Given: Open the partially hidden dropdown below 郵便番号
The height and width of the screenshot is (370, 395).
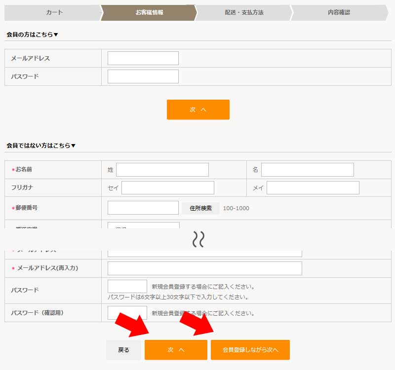Looking at the screenshot, I should tap(143, 226).
